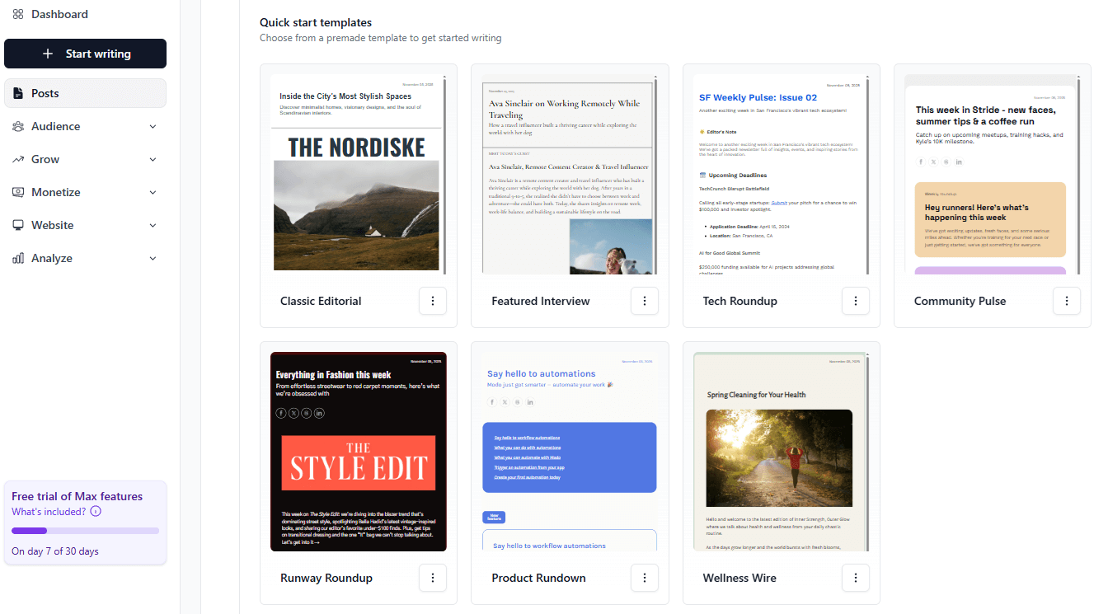Screen dimensions: 1108x614
Task: Pick the Runway Roundup template preview
Action: 358,452
